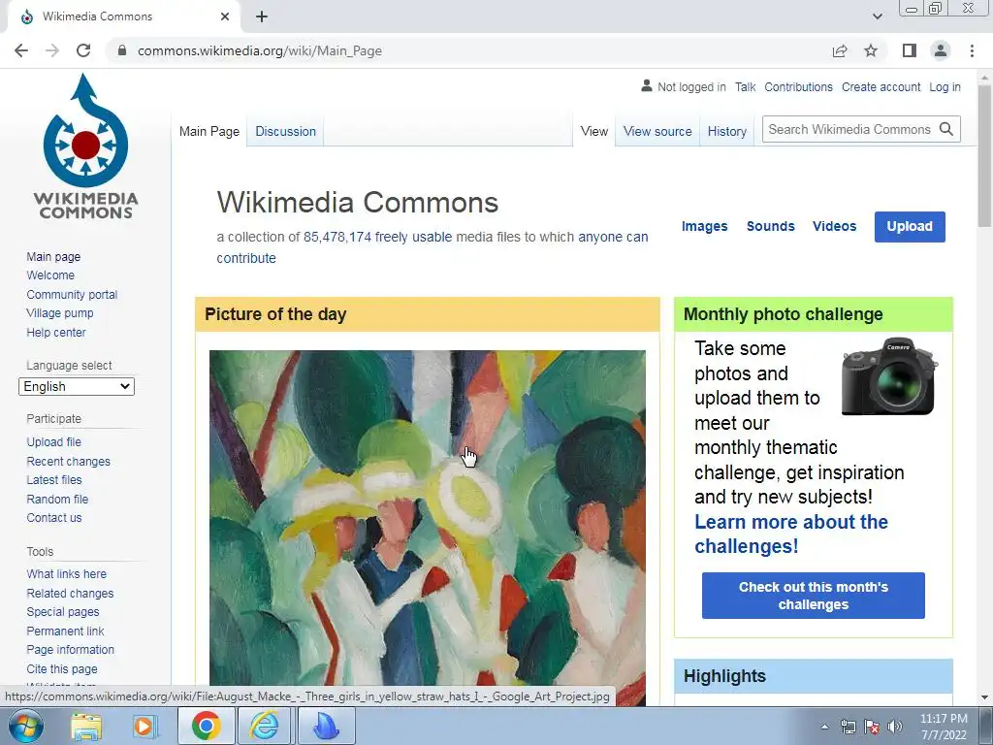
Task: Open the View source tab
Action: pos(657,131)
